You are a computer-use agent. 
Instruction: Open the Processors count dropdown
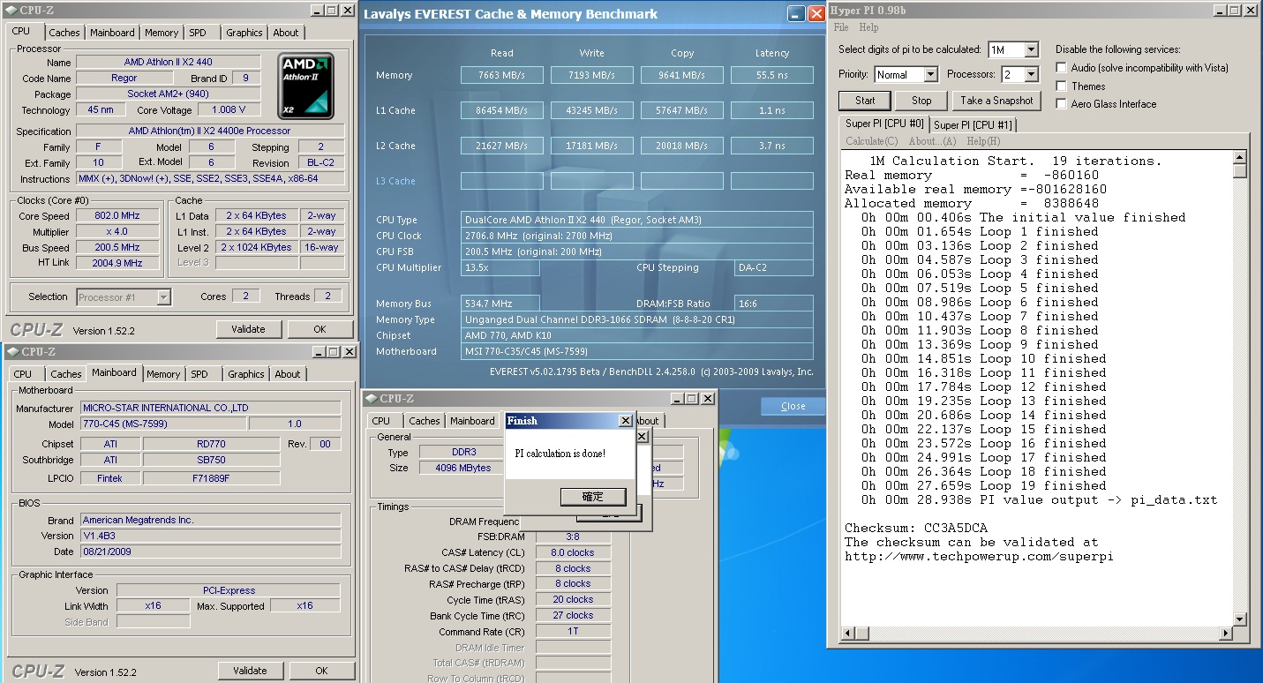[x=1031, y=74]
